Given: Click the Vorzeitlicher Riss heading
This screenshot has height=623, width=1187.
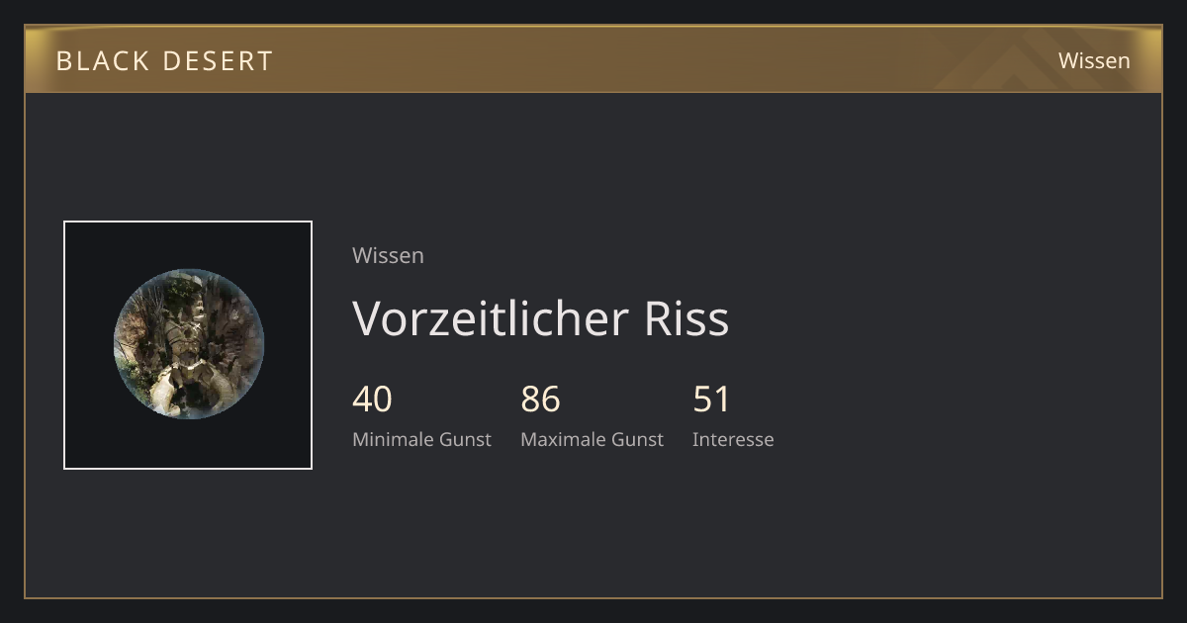Looking at the screenshot, I should 541,318.
